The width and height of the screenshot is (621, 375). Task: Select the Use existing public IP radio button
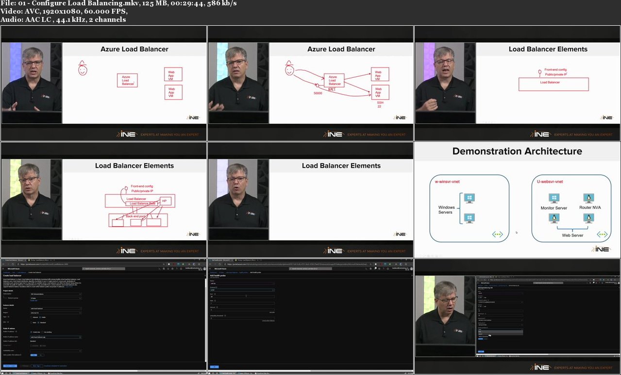coord(42,332)
